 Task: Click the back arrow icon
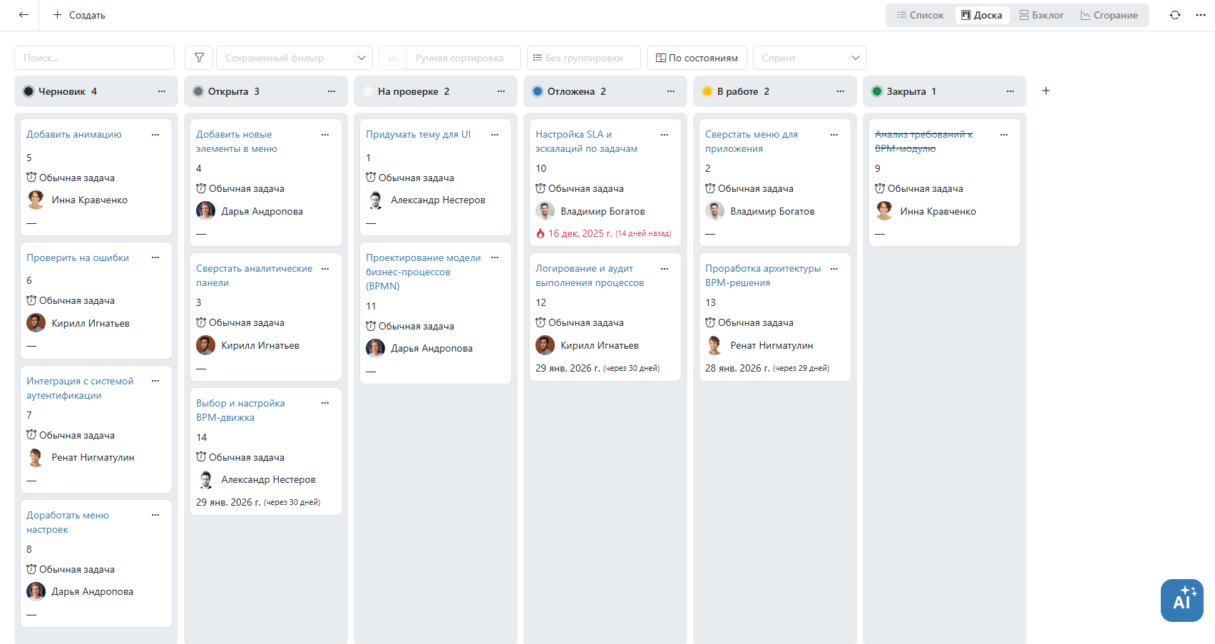click(24, 15)
